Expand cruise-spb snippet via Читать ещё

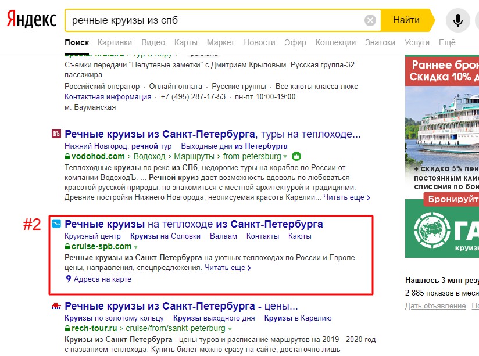point(228,268)
